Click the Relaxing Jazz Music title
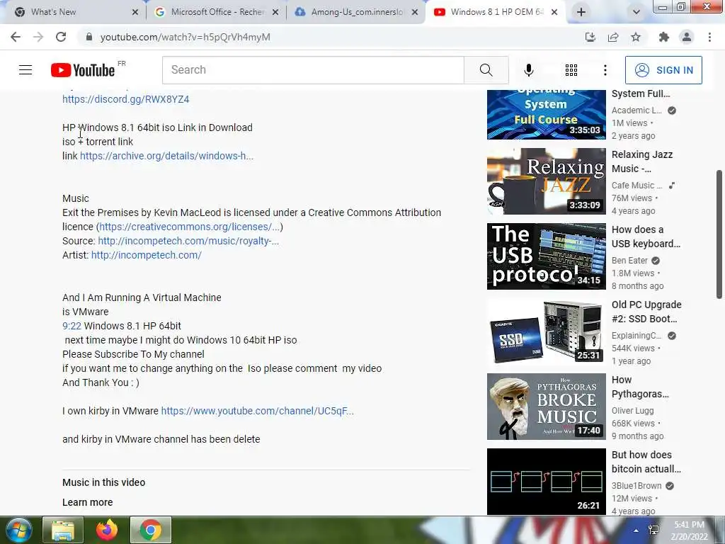 tap(642, 161)
